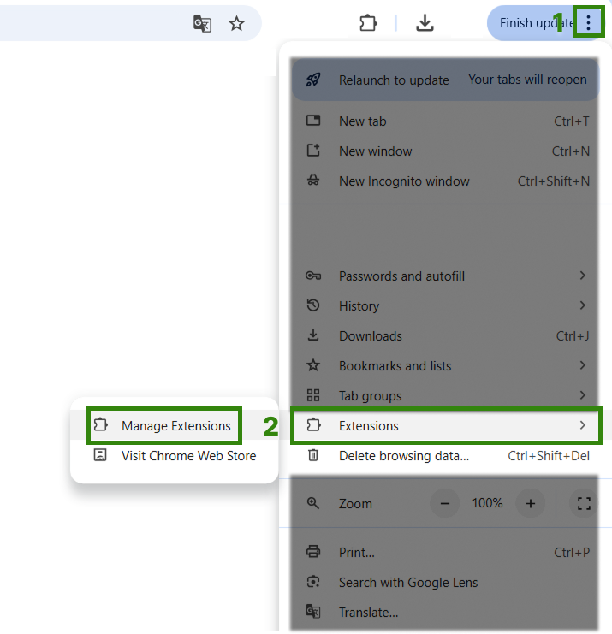This screenshot has width=612, height=634.
Task: Click the Tab groups grid icon
Action: [313, 395]
